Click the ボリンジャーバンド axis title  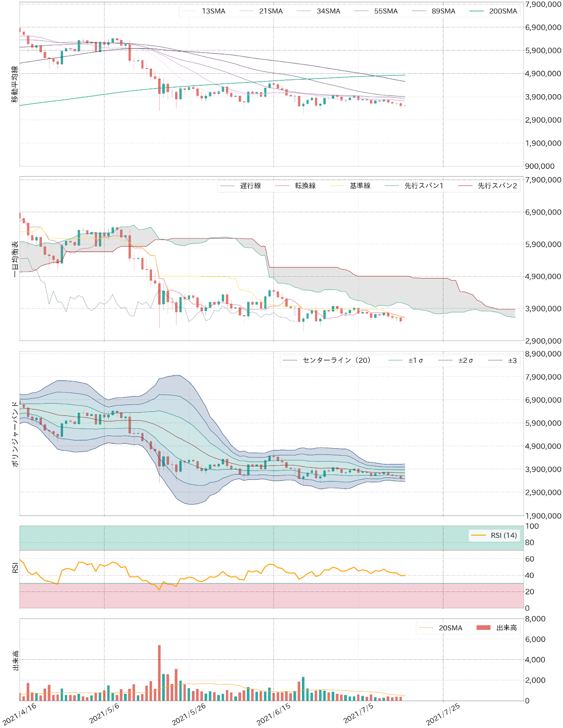(x=15, y=434)
